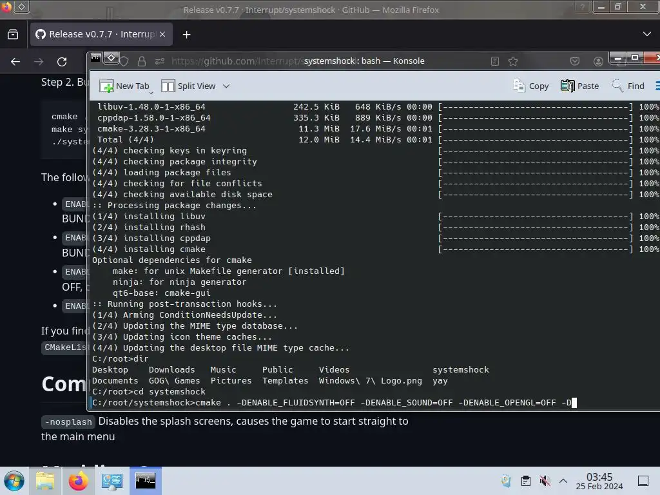Click 'Optional dependencies for cmake' line
The image size is (660, 495).
point(171,260)
